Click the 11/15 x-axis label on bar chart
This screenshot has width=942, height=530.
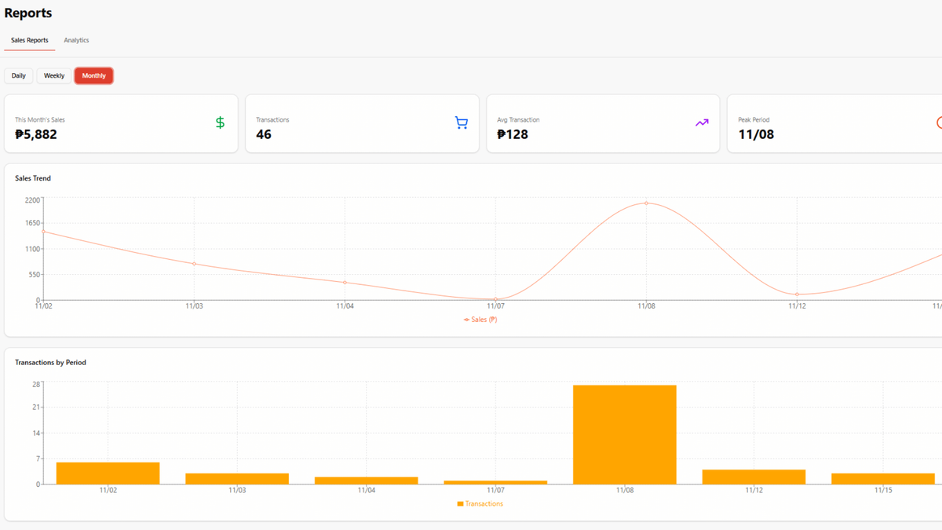point(883,490)
